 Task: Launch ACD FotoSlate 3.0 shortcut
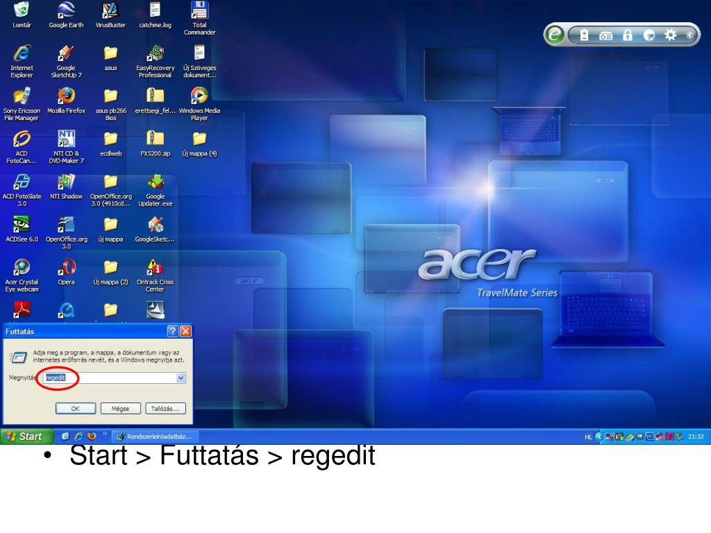click(22, 190)
